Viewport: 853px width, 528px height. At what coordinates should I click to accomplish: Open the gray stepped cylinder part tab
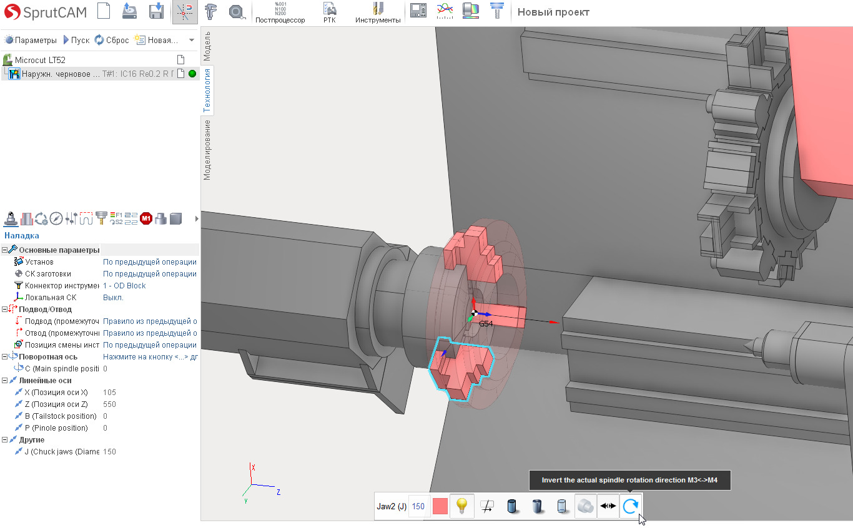pos(161,218)
